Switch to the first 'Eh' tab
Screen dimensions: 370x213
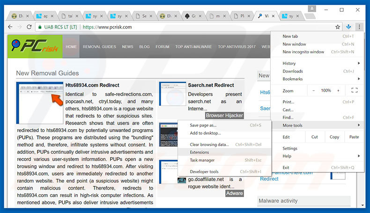(x=20, y=16)
